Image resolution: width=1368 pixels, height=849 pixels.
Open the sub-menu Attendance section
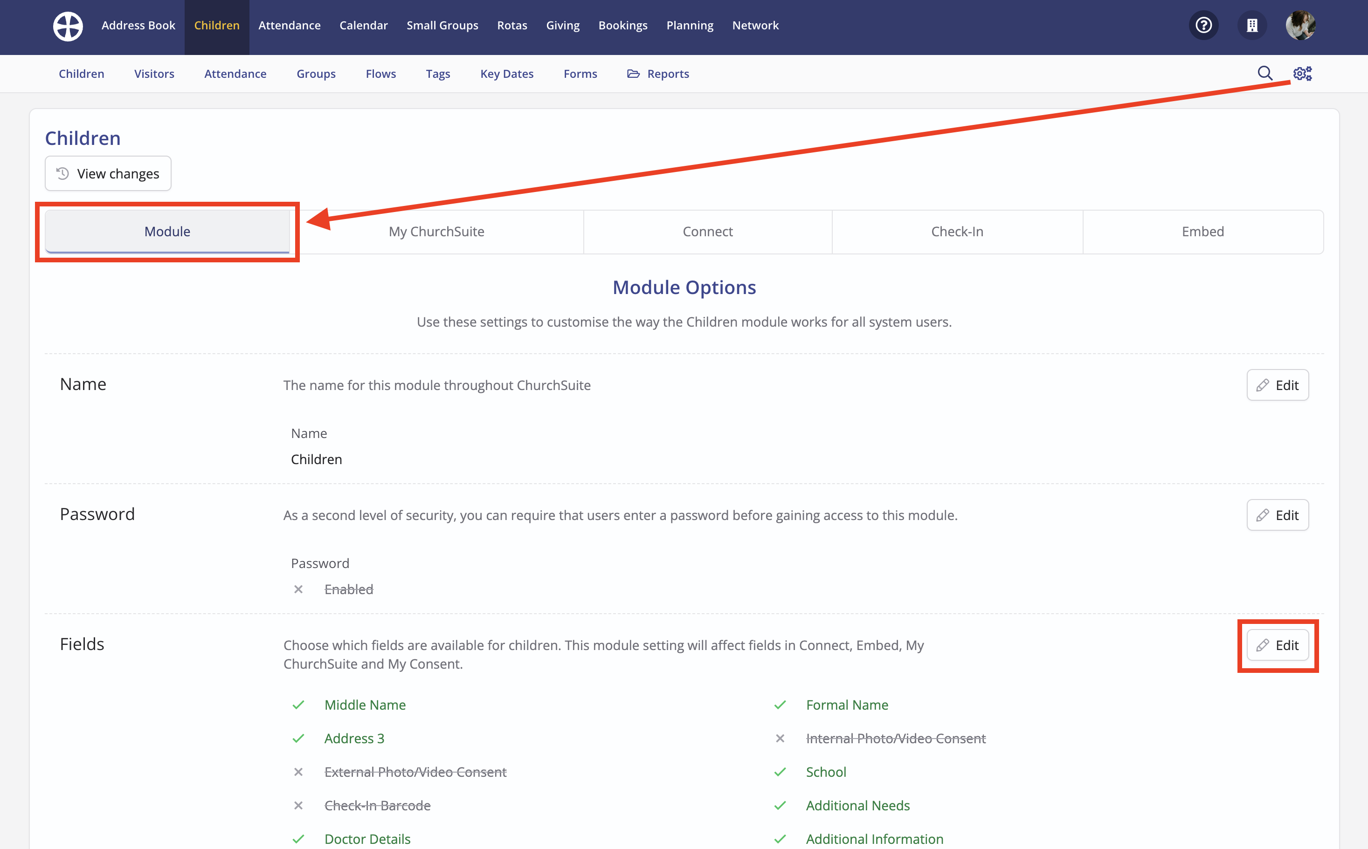tap(235, 74)
